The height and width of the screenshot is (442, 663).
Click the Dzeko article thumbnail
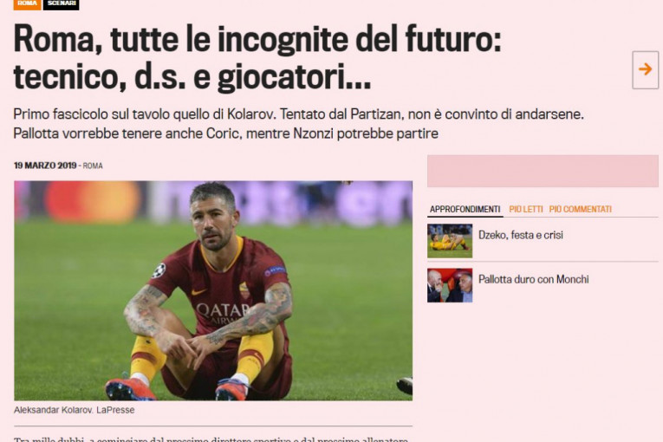[450, 241]
